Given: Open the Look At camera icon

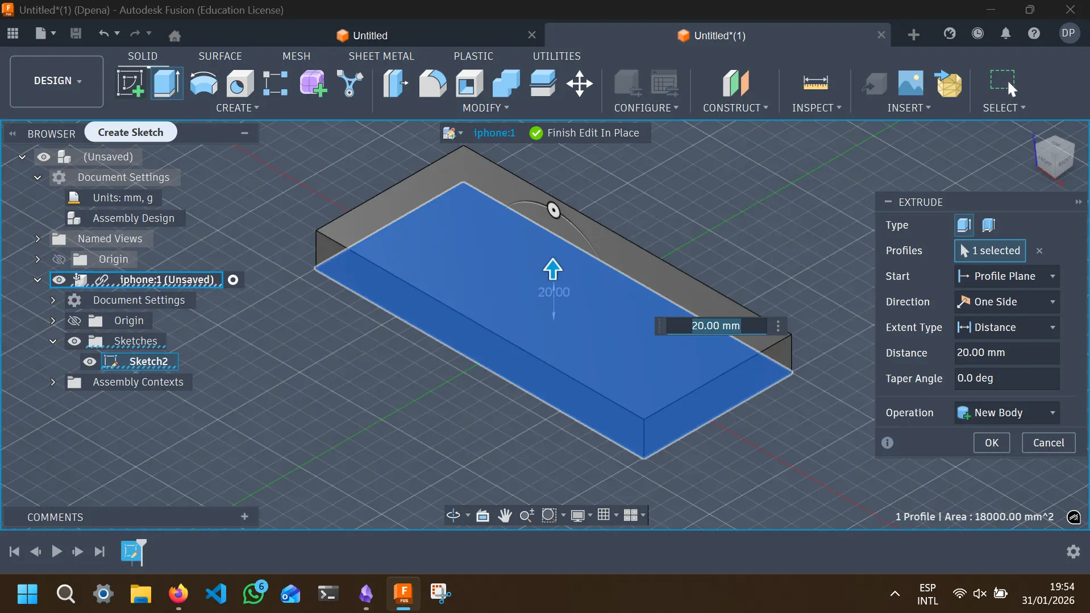Looking at the screenshot, I should coord(482,515).
